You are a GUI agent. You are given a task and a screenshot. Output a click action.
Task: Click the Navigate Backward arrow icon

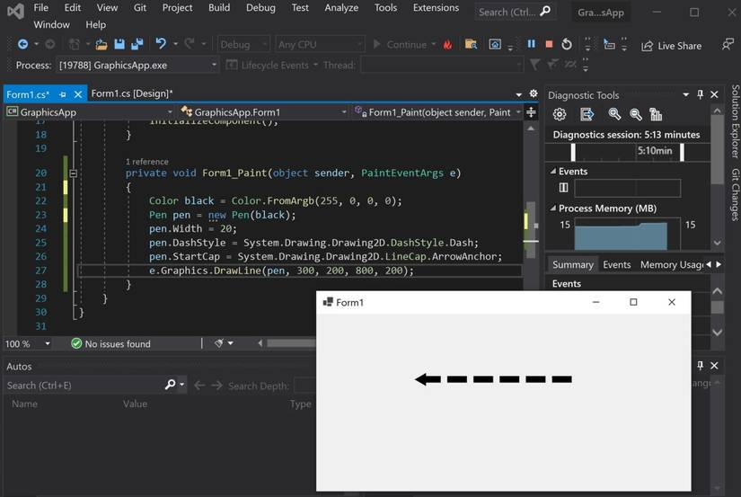pos(22,44)
